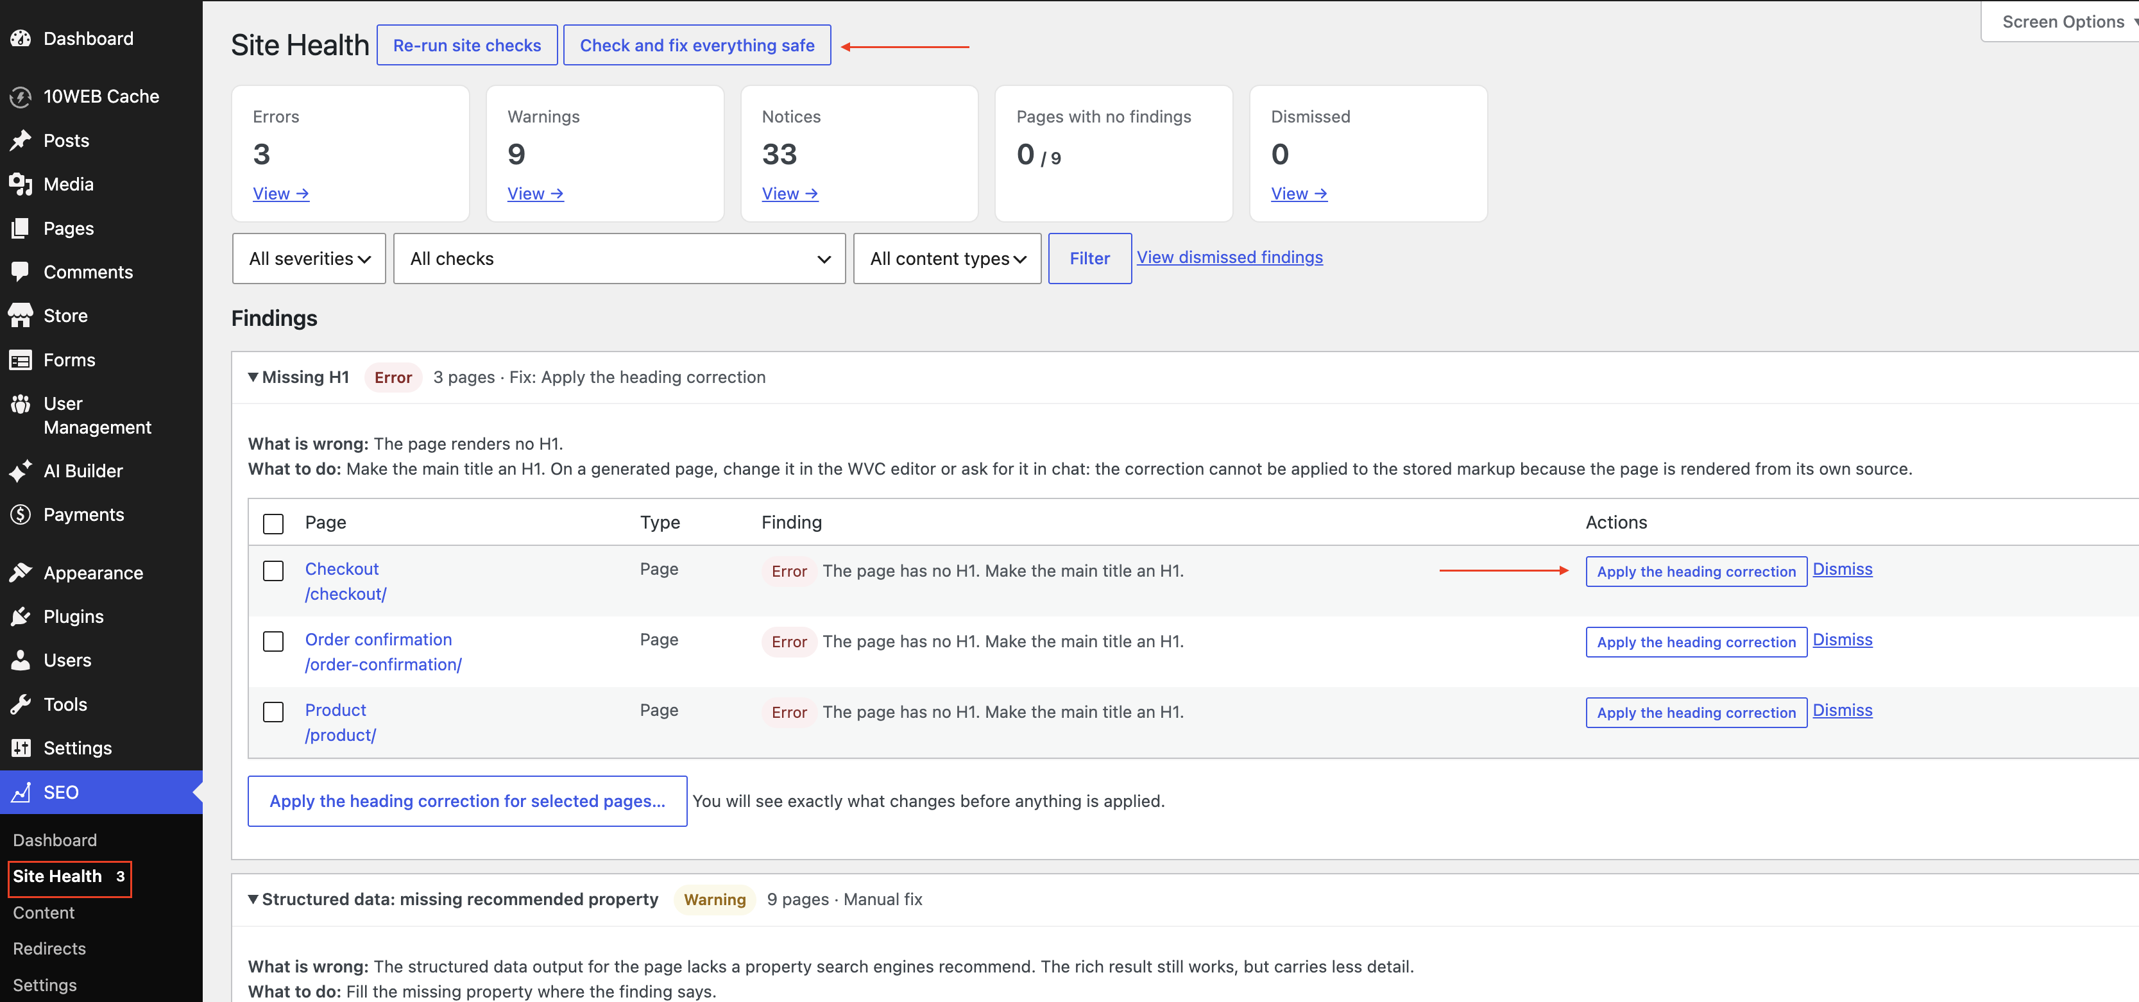This screenshot has width=2139, height=1002.
Task: Click the User Management icon
Action: click(x=21, y=404)
